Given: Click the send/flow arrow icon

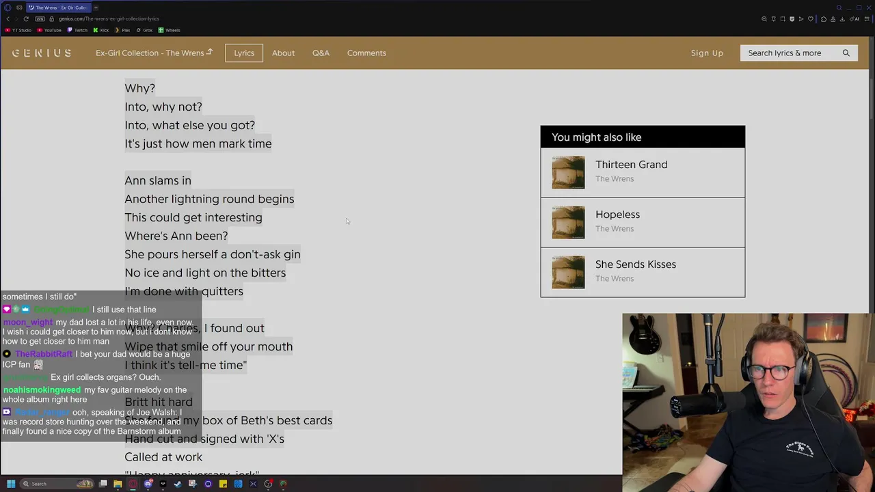Looking at the screenshot, I should (801, 18).
